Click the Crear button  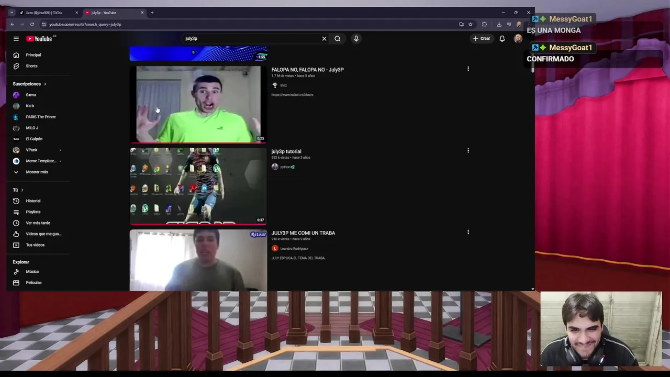coord(482,39)
